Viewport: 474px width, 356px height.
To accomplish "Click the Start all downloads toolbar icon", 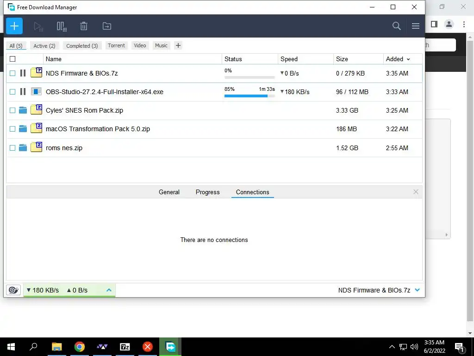I will (x=38, y=26).
